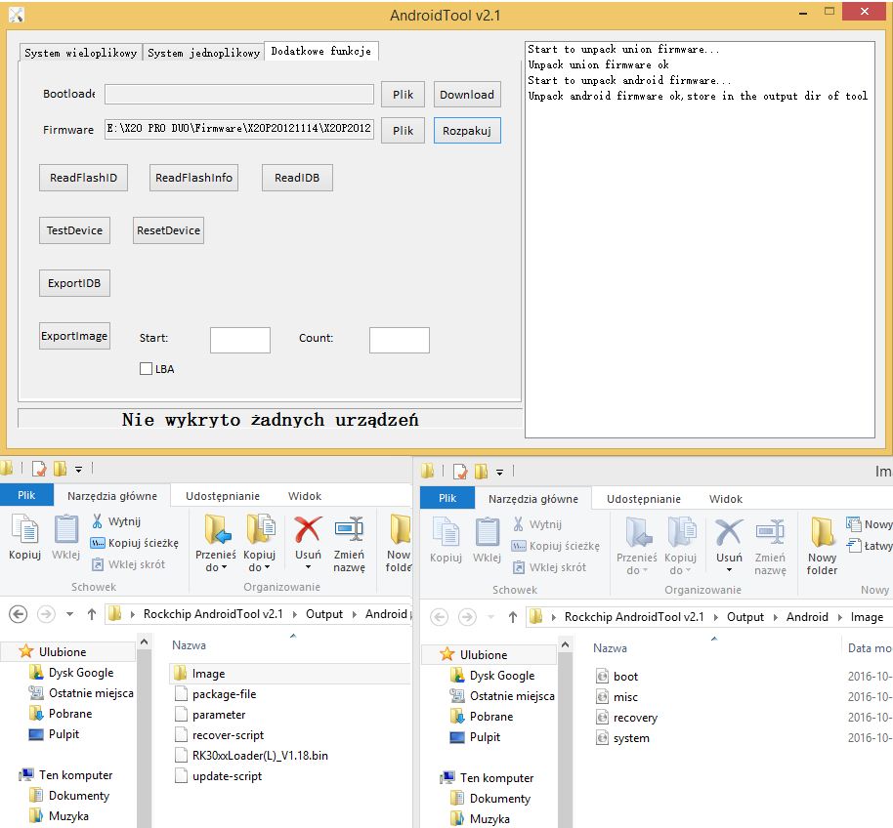Click Przenieś do in left Explorer ribbon
Image resolution: width=893 pixels, height=828 pixels.
click(217, 543)
